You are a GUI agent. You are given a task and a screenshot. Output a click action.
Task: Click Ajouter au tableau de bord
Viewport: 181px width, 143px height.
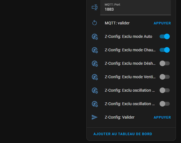[123, 134]
